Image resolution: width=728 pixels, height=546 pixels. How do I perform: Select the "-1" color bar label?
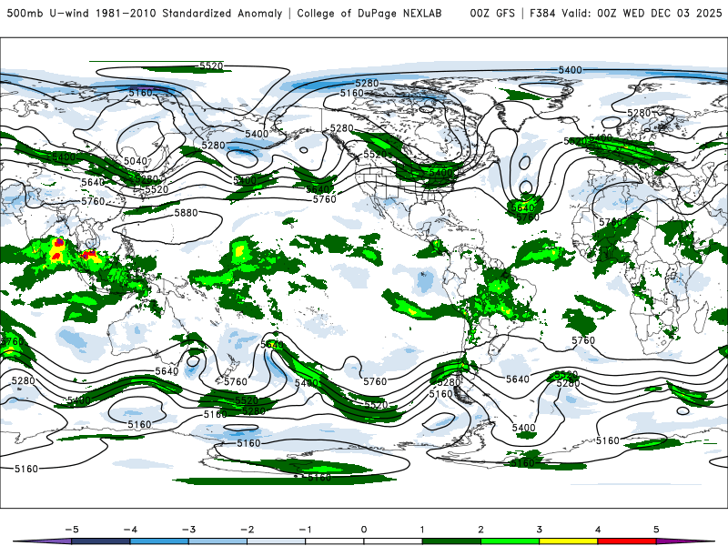pos(305,530)
